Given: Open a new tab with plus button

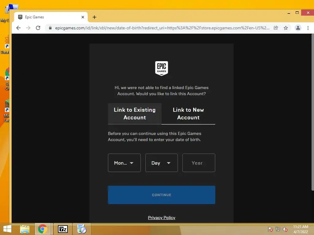Looking at the screenshot, I should pyautogui.click(x=94, y=17).
